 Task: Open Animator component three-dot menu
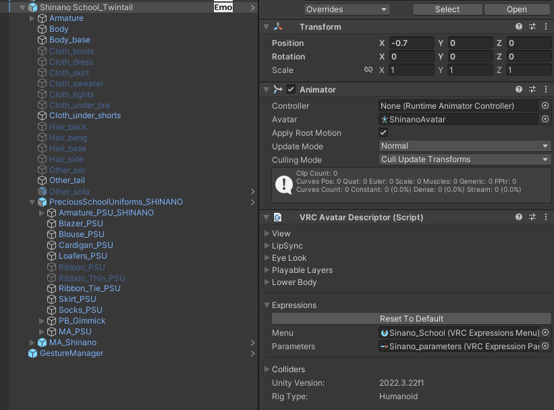[545, 89]
